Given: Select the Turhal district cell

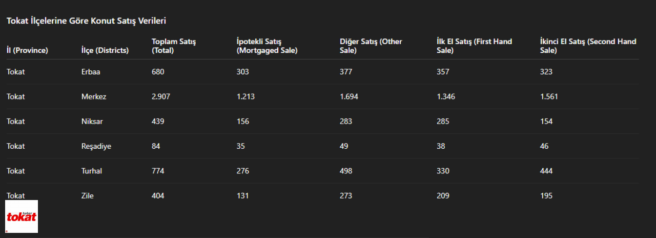Looking at the screenshot, I should 92,171.
